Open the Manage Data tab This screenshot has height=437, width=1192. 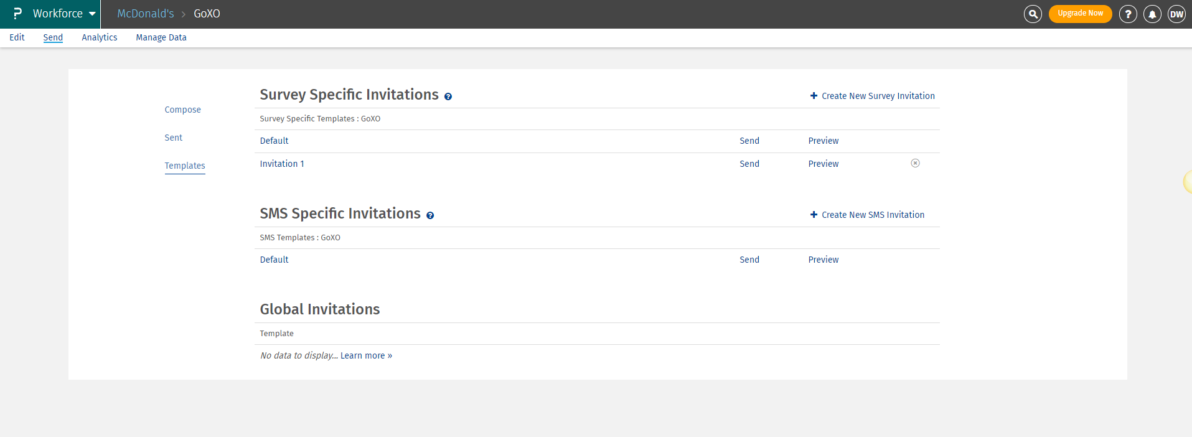(161, 37)
